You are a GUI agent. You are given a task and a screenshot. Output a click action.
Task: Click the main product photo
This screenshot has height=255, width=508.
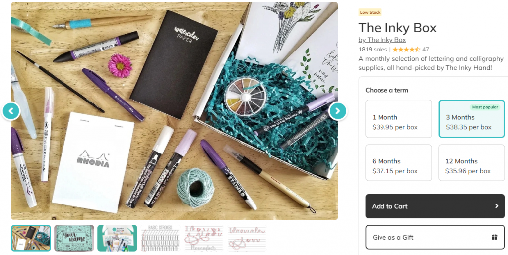pyautogui.click(x=174, y=111)
